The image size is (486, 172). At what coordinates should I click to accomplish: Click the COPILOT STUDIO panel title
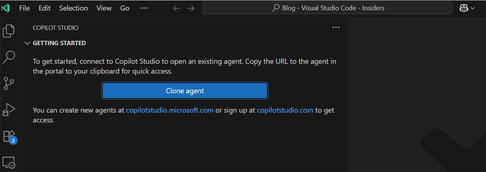55,28
